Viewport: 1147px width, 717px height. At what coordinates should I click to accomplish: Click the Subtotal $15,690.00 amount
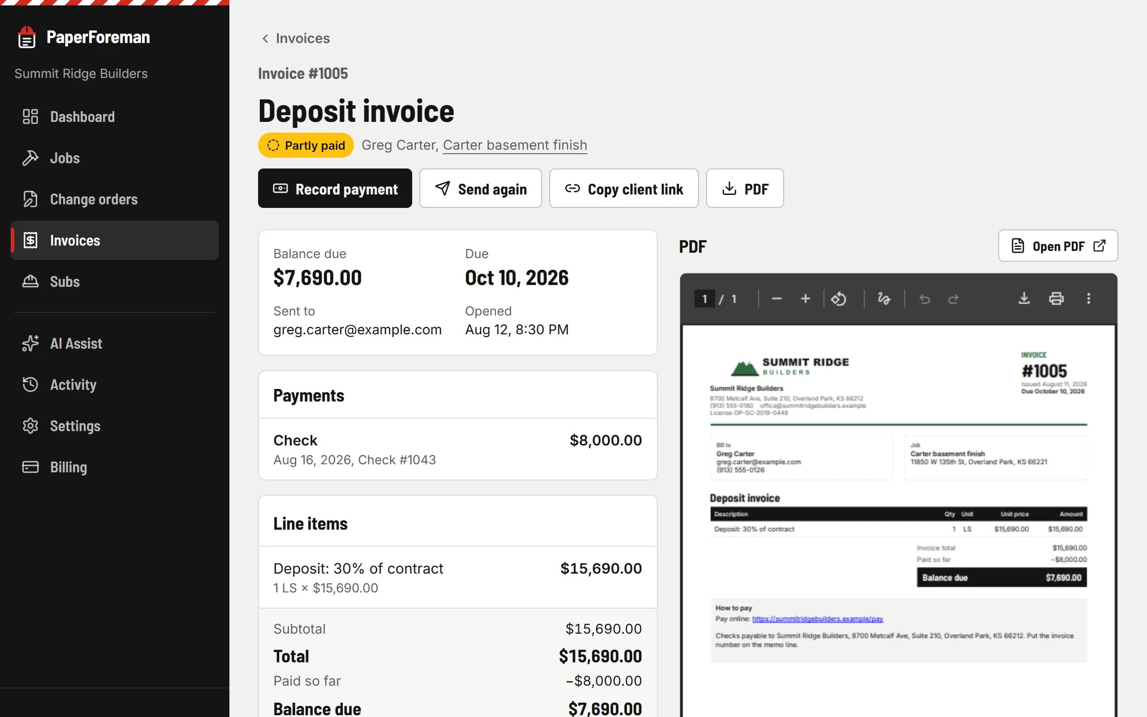point(604,629)
